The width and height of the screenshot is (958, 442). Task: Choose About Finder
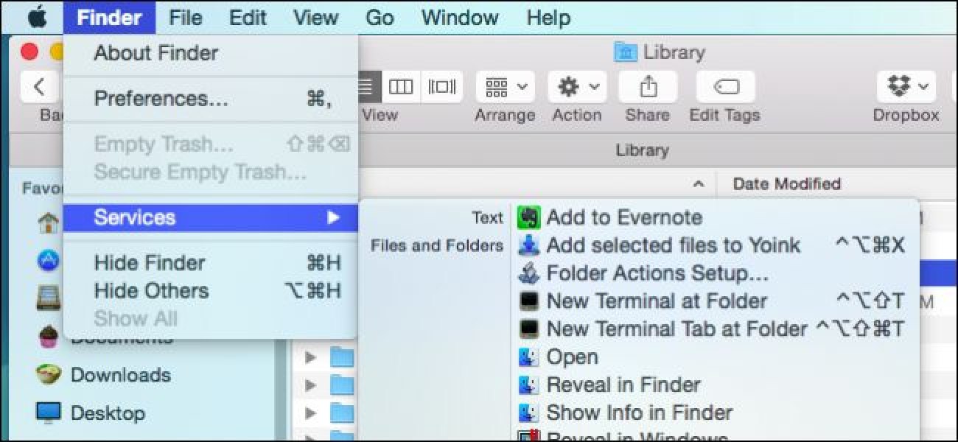click(211, 53)
